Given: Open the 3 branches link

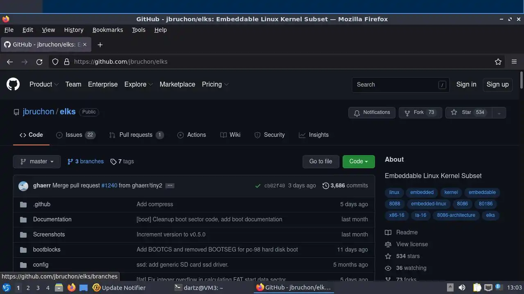Looking at the screenshot, I should (x=86, y=162).
